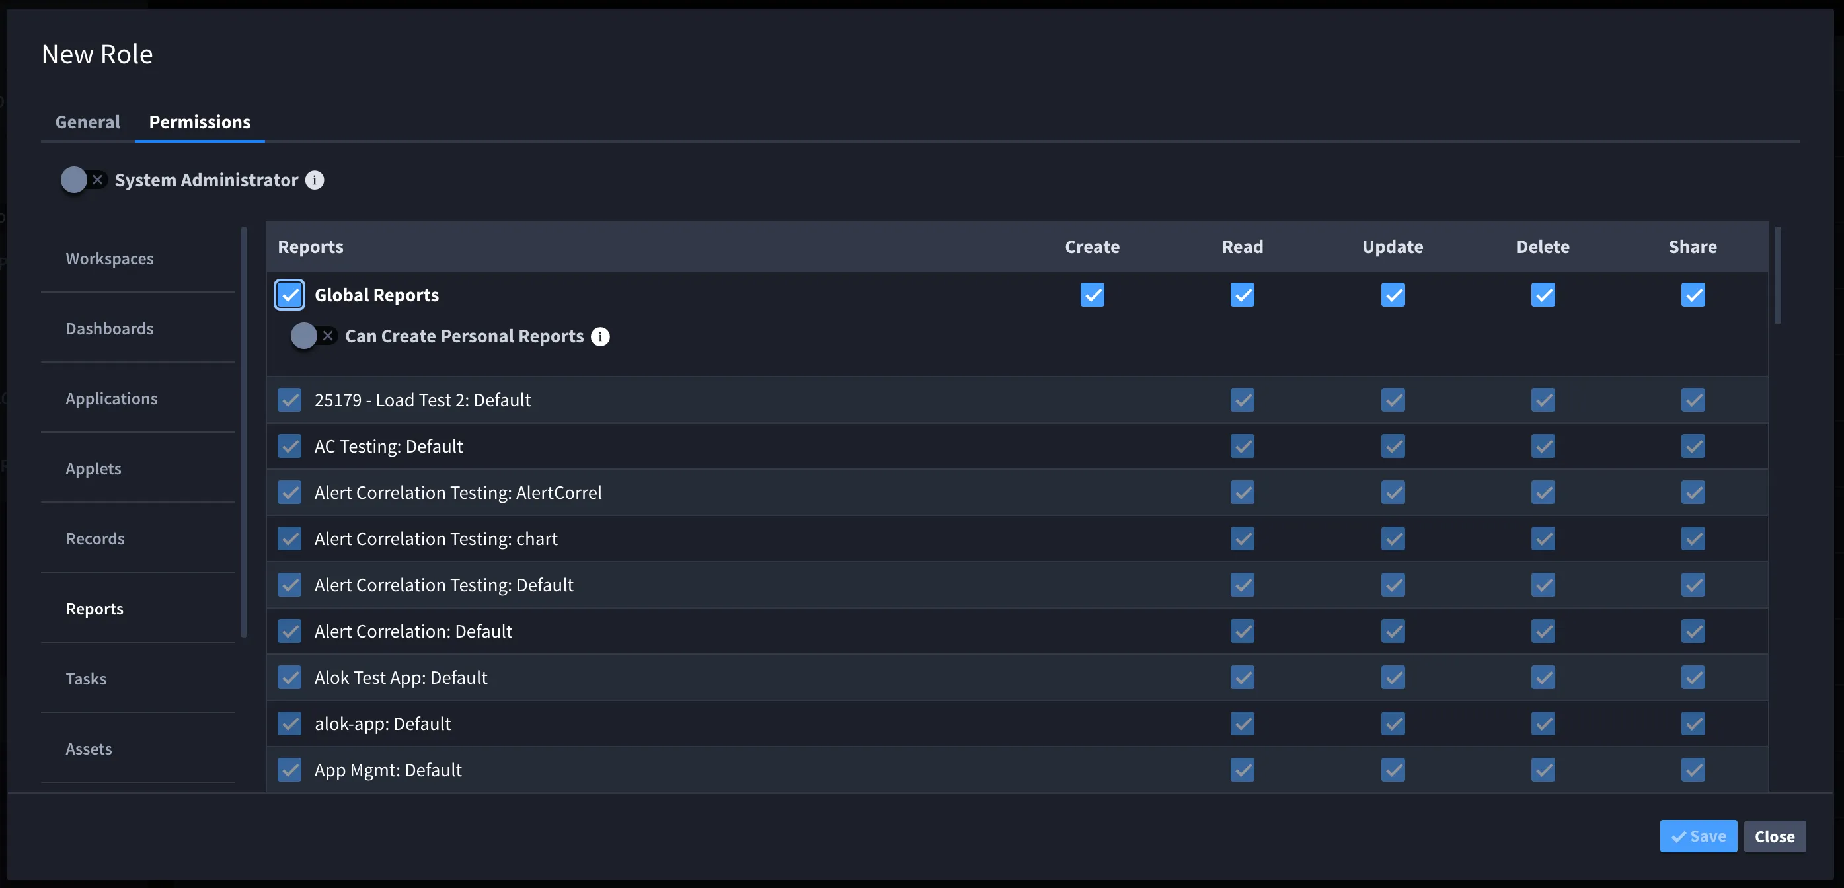Uncheck alok-app: Default row checkbox

click(x=289, y=724)
